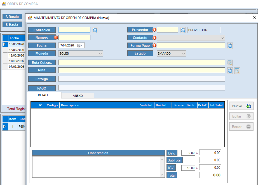Open the Fecha calendar date picker

[x=80, y=45]
